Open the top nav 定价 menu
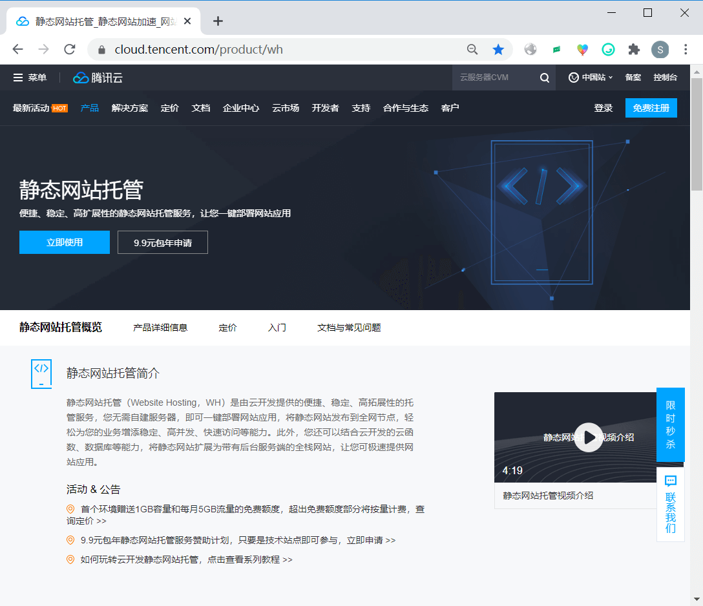 coord(169,108)
